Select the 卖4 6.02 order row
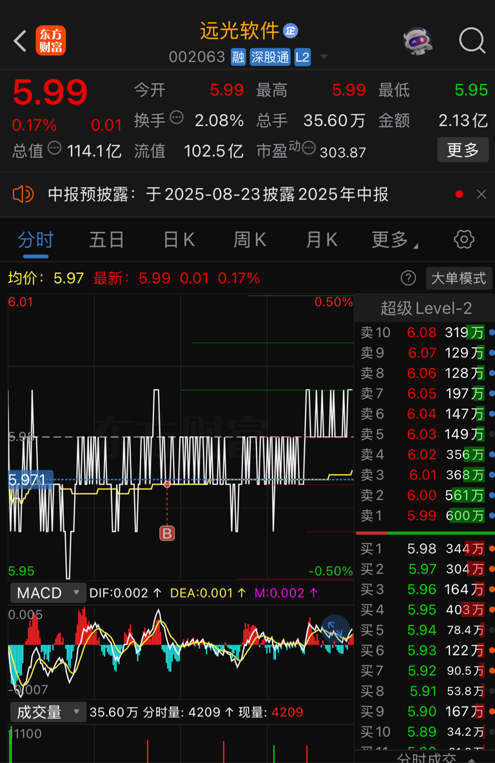 (x=425, y=454)
